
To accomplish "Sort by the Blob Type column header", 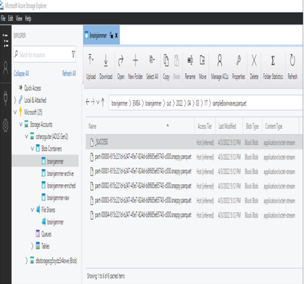I will (x=252, y=126).
